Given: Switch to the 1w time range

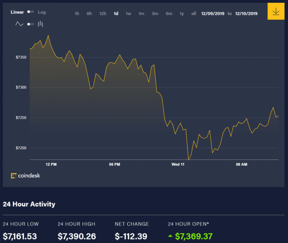Looking at the screenshot, I should click(128, 13).
